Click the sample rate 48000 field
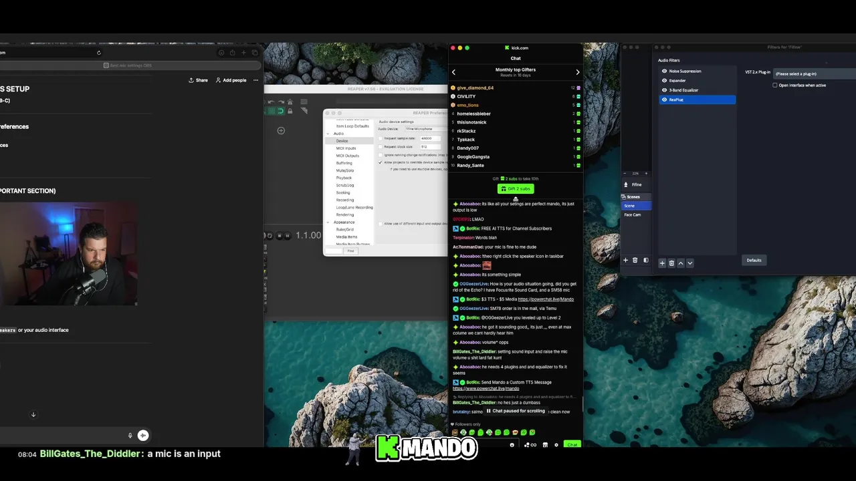Viewport: 856px width, 481px height. click(x=431, y=138)
